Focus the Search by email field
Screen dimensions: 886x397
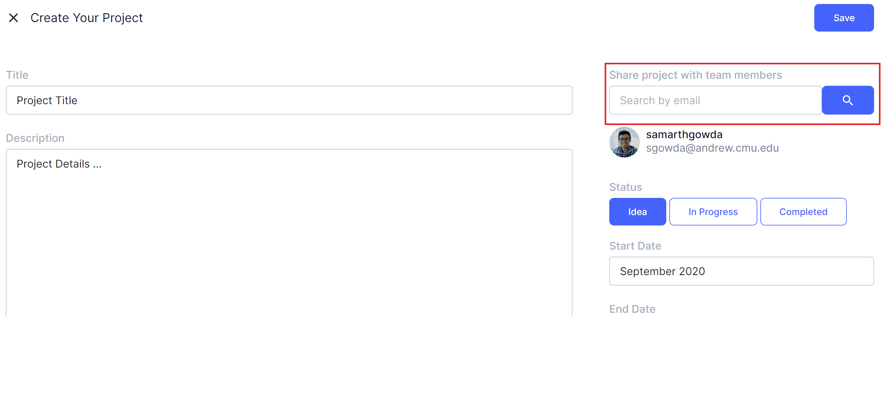(715, 100)
